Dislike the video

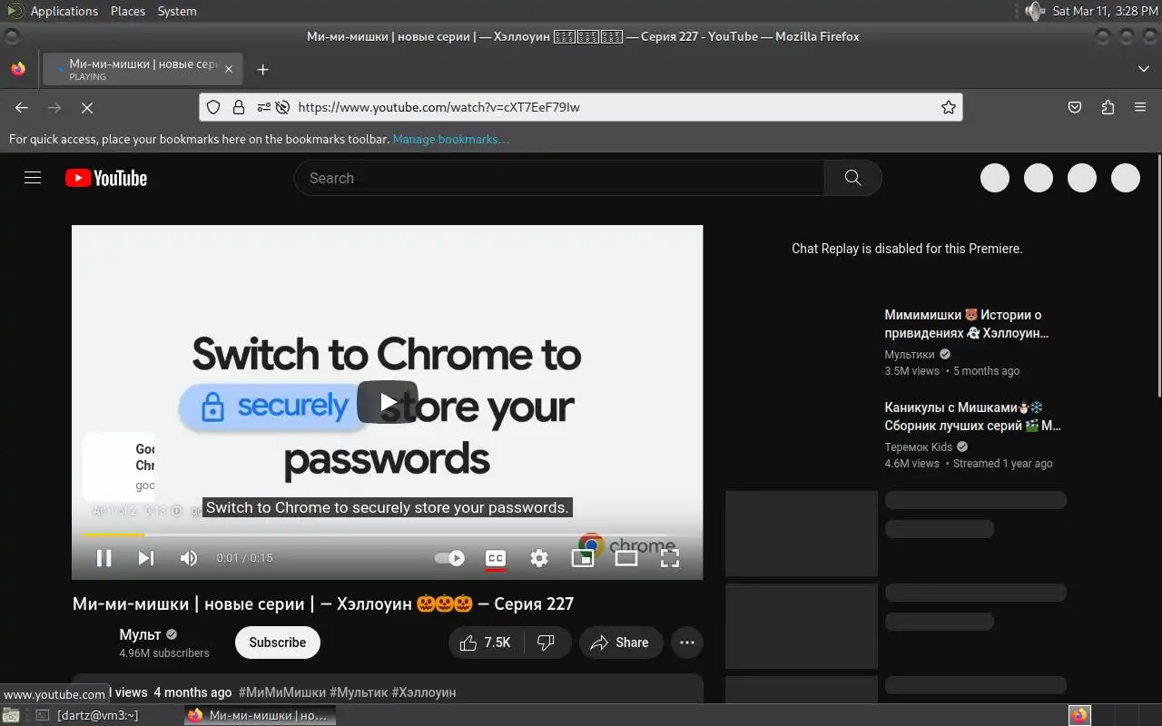tap(547, 643)
